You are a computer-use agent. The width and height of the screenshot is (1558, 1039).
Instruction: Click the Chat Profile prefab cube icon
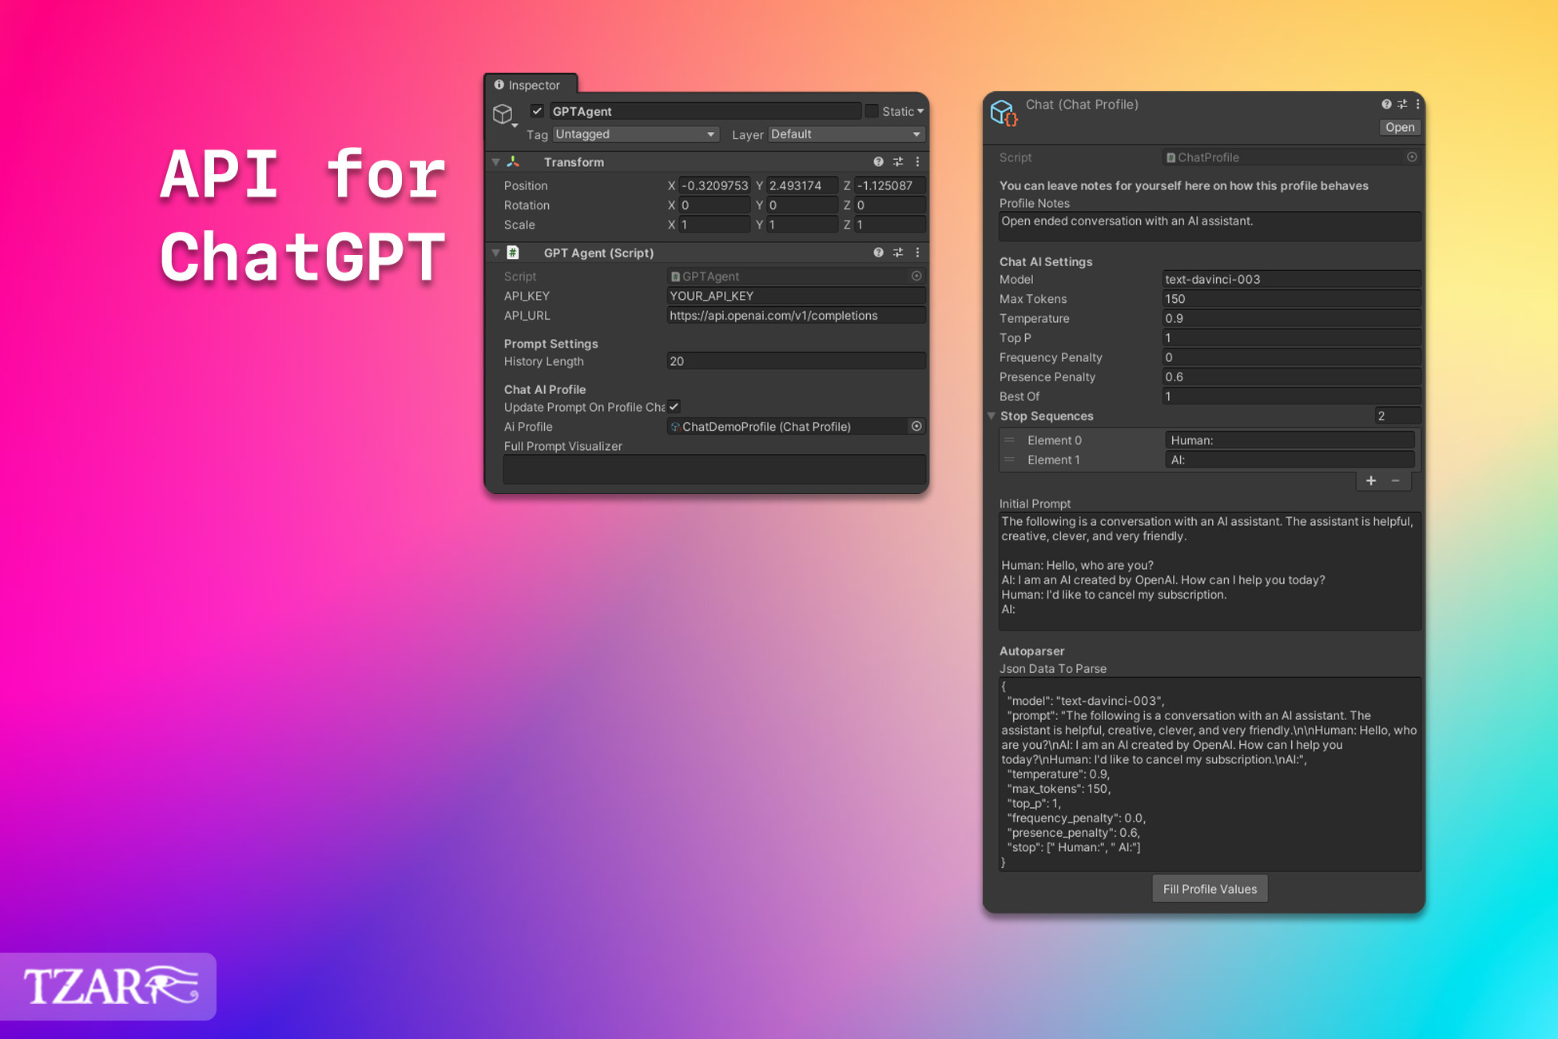point(1004,112)
